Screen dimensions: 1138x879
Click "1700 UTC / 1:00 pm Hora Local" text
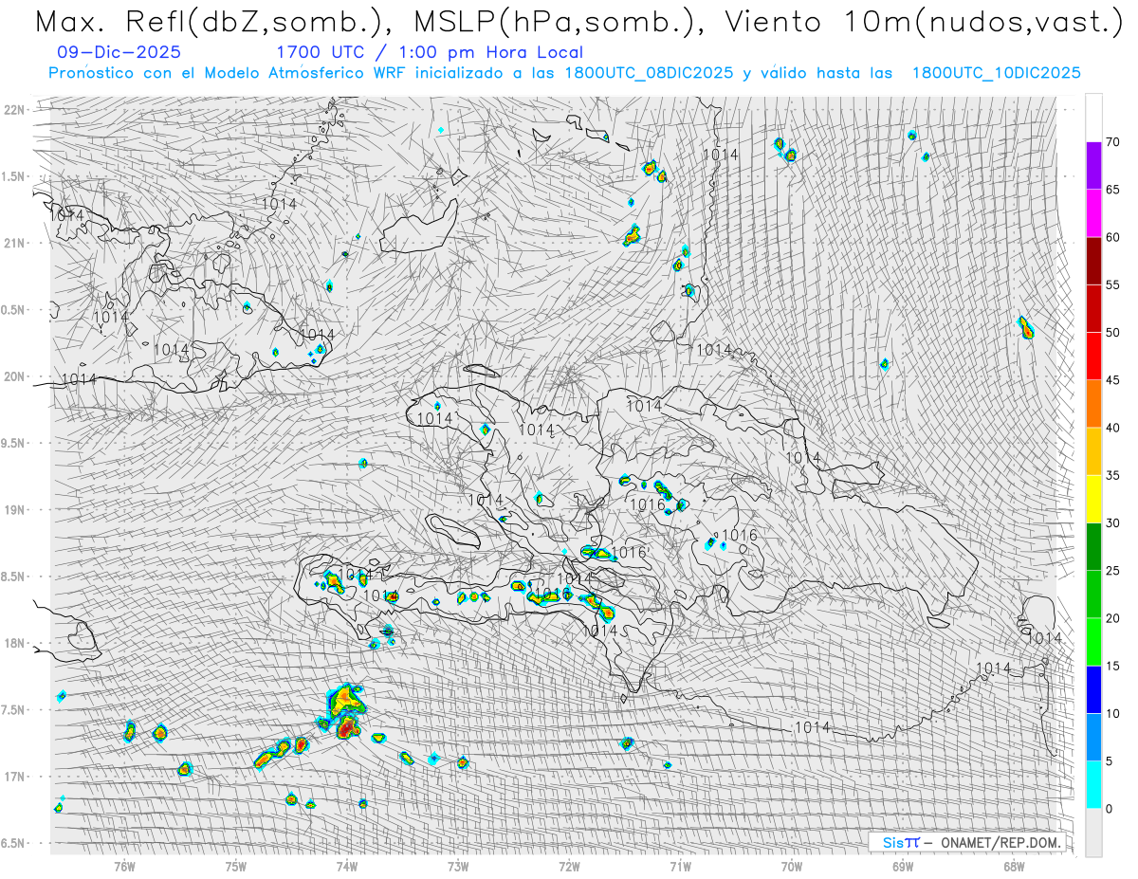click(430, 52)
